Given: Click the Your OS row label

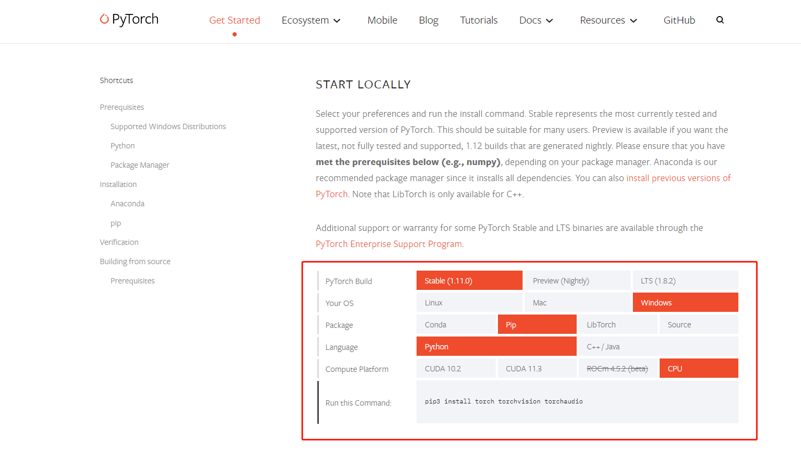Looking at the screenshot, I should [339, 303].
